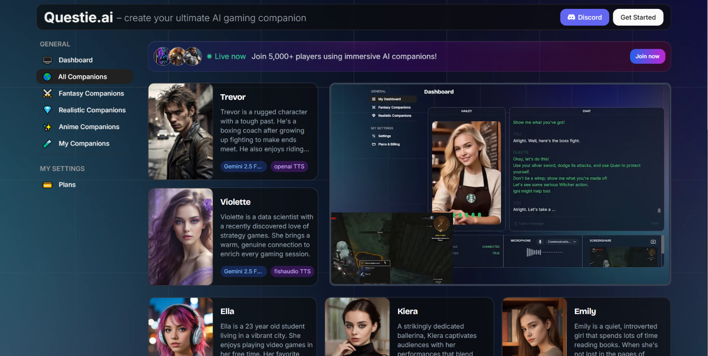This screenshot has height=356, width=708.
Task: Click the Discord button
Action: point(584,17)
